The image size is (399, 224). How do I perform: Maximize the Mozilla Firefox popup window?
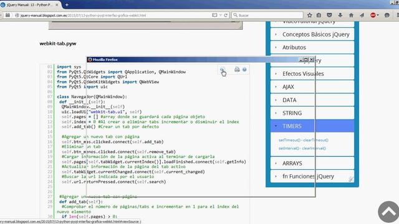pyautogui.click(x=306, y=60)
